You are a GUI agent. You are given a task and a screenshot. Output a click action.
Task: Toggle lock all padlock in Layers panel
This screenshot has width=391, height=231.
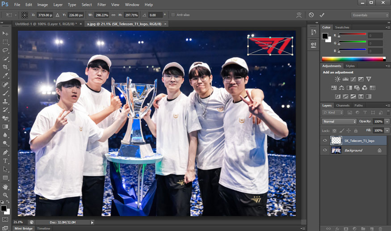coord(356,131)
